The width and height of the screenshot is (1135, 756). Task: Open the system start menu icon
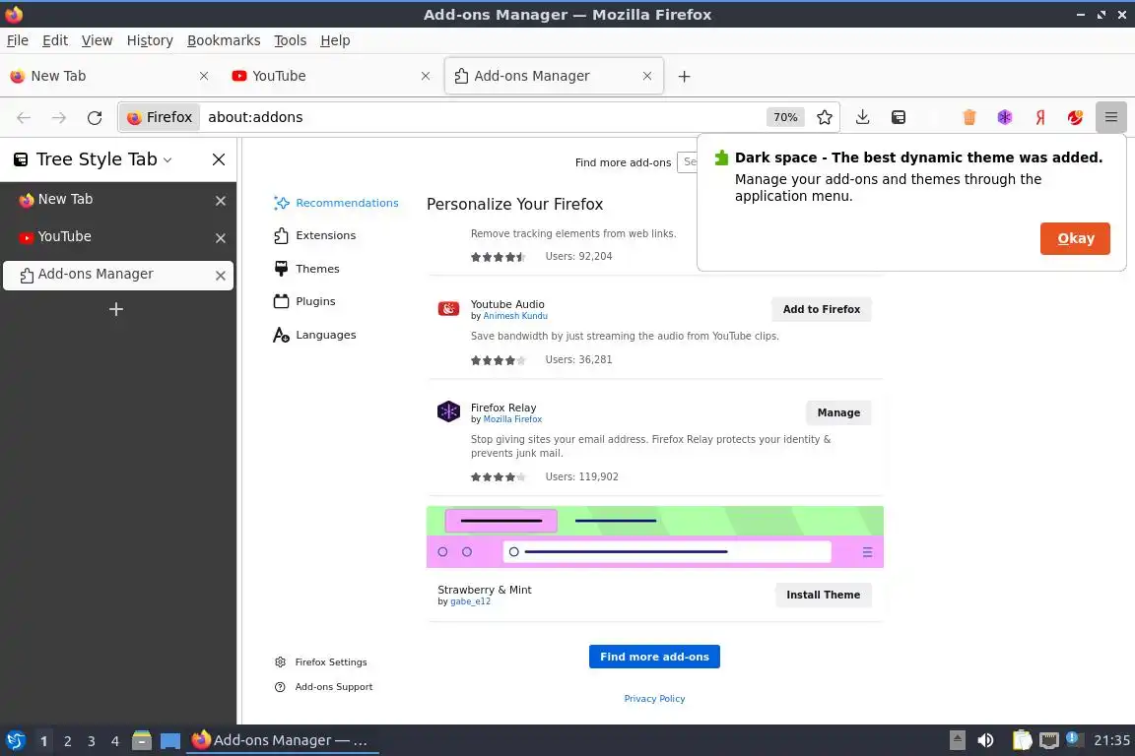pyautogui.click(x=15, y=740)
